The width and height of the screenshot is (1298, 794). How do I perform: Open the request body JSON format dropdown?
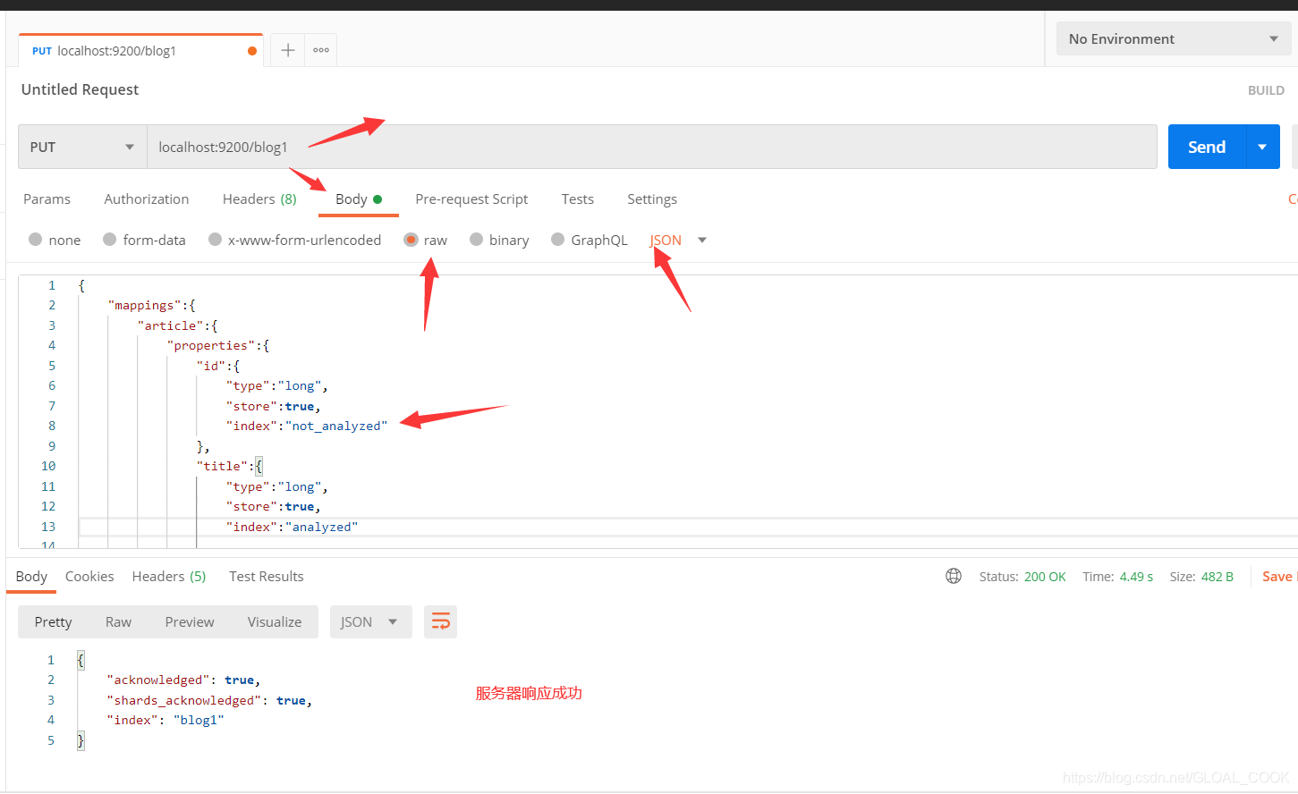pos(678,240)
